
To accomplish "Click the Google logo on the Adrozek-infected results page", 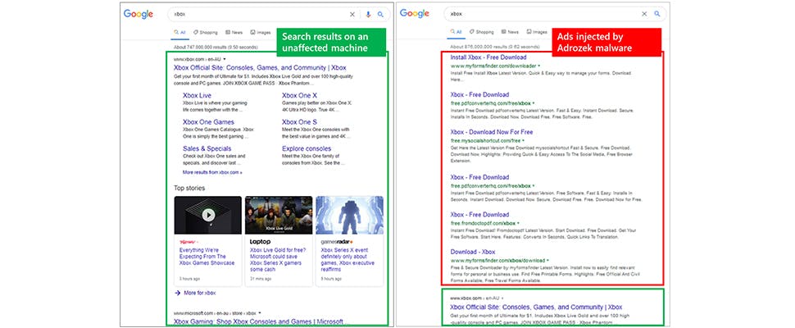I will (415, 14).
